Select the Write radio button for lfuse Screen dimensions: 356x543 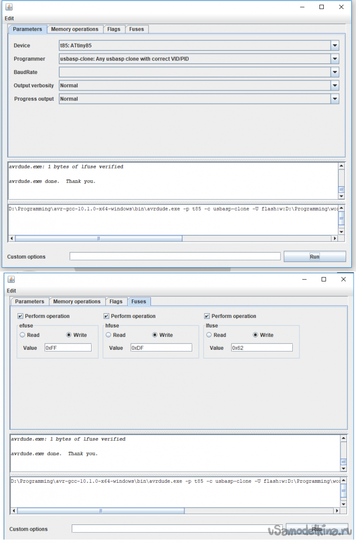(x=256, y=335)
